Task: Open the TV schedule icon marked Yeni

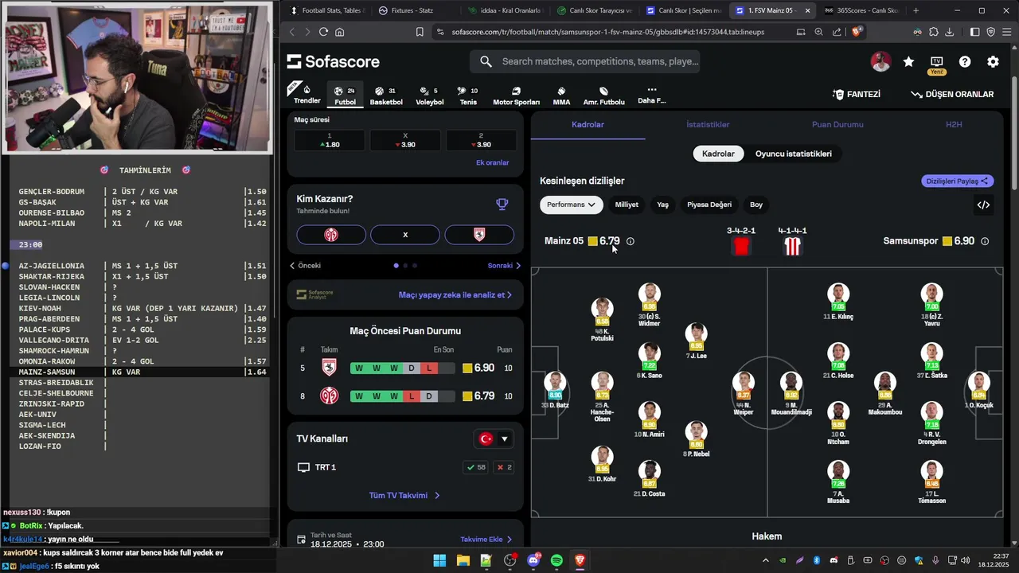Action: (936, 64)
